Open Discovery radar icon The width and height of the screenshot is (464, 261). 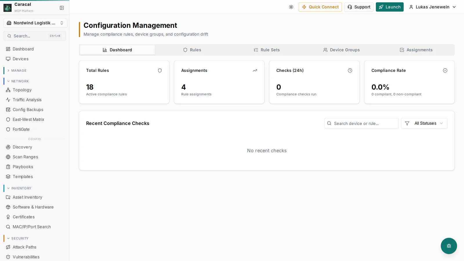pyautogui.click(x=8, y=147)
